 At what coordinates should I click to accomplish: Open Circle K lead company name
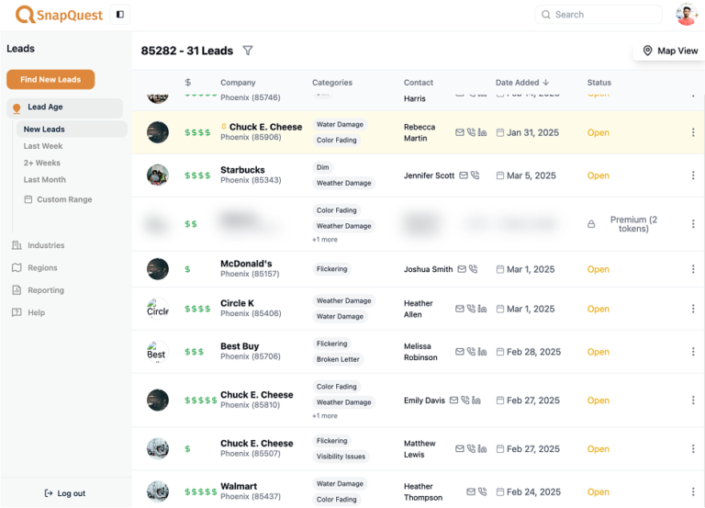(237, 303)
